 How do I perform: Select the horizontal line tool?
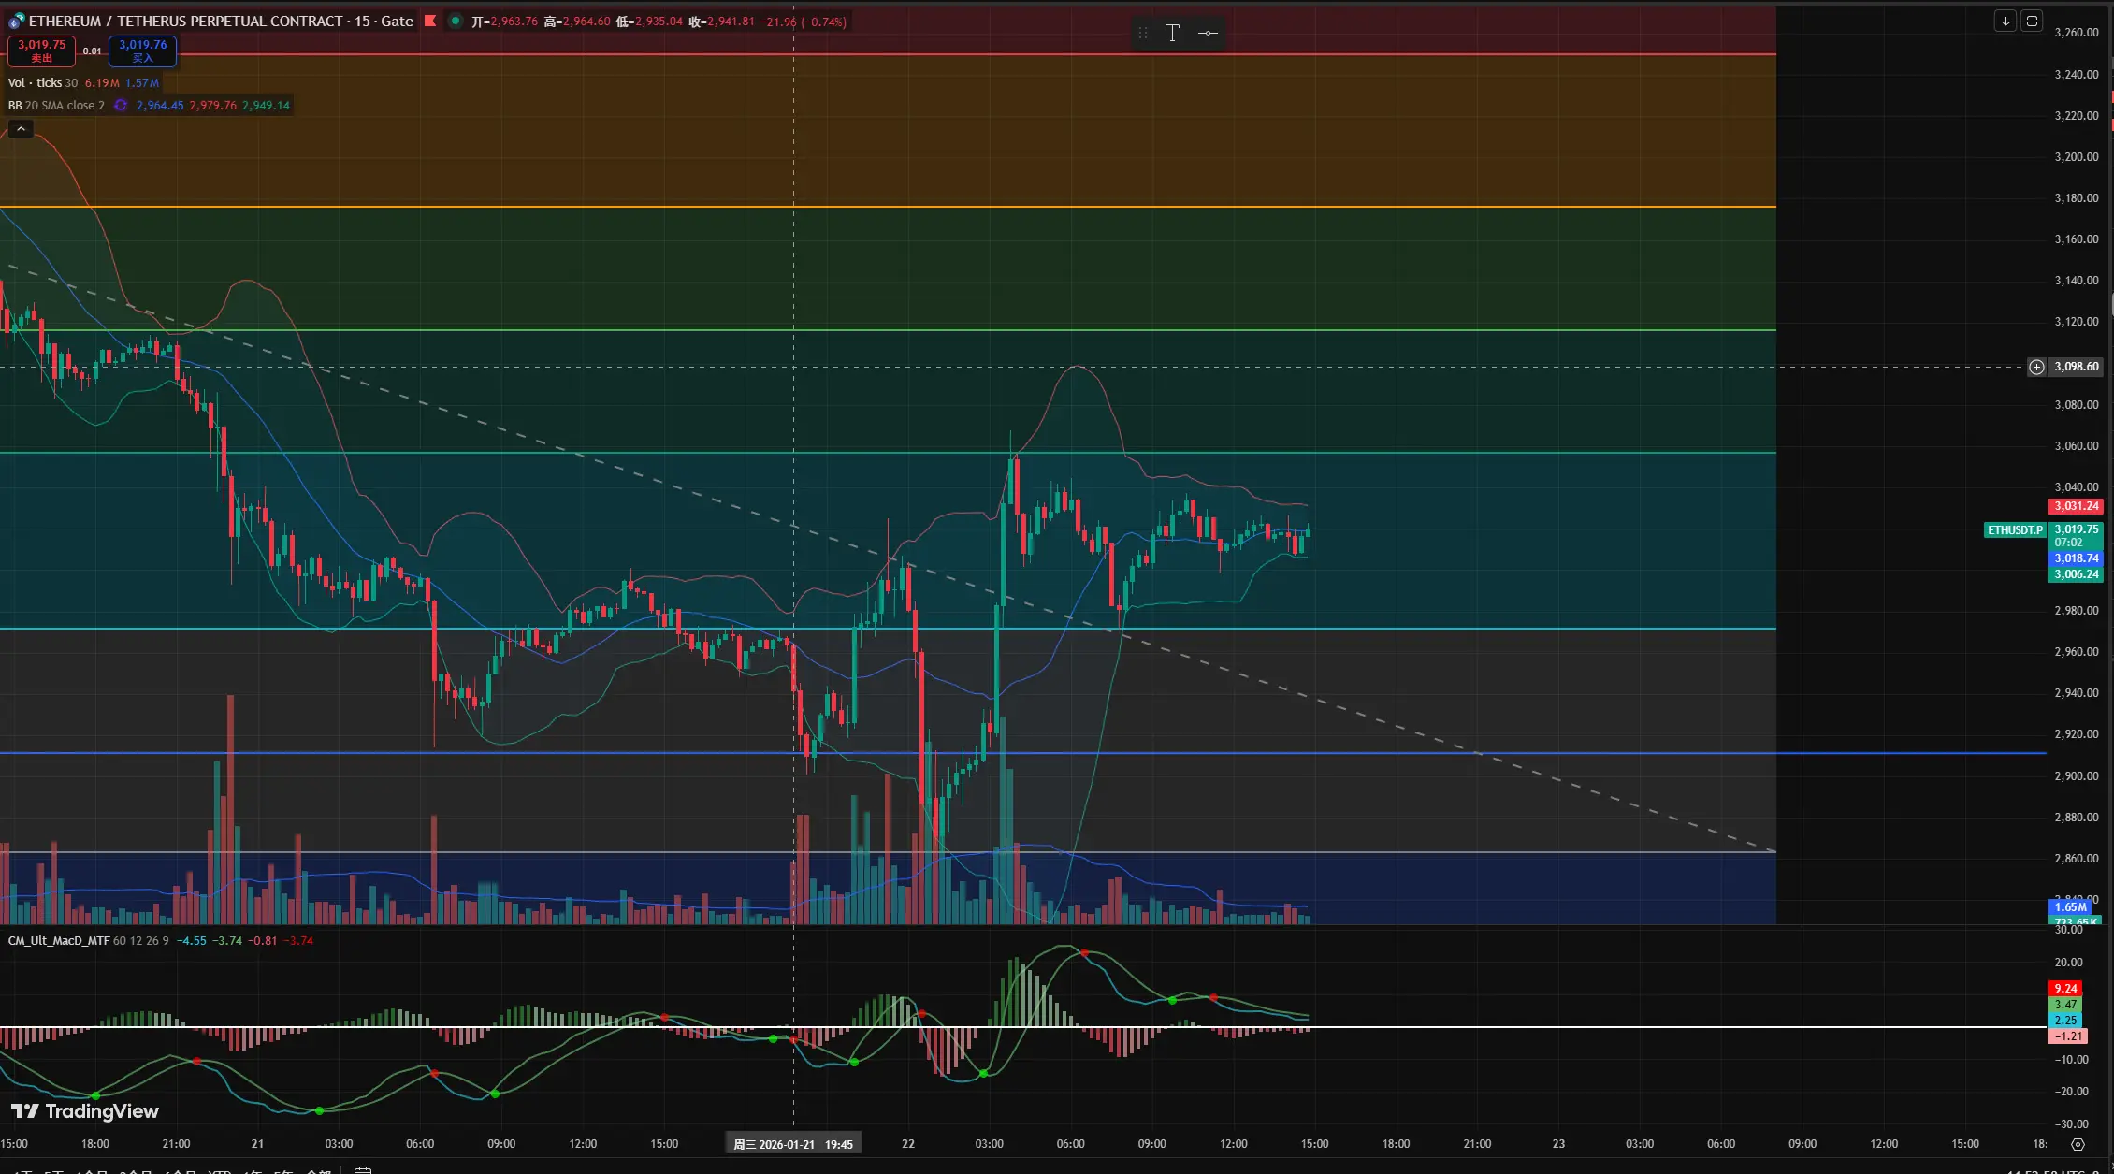coord(1208,34)
